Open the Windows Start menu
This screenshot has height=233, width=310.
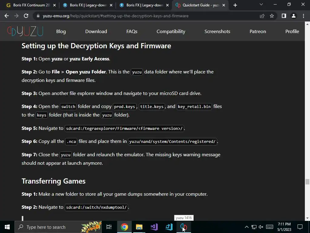tap(7, 227)
